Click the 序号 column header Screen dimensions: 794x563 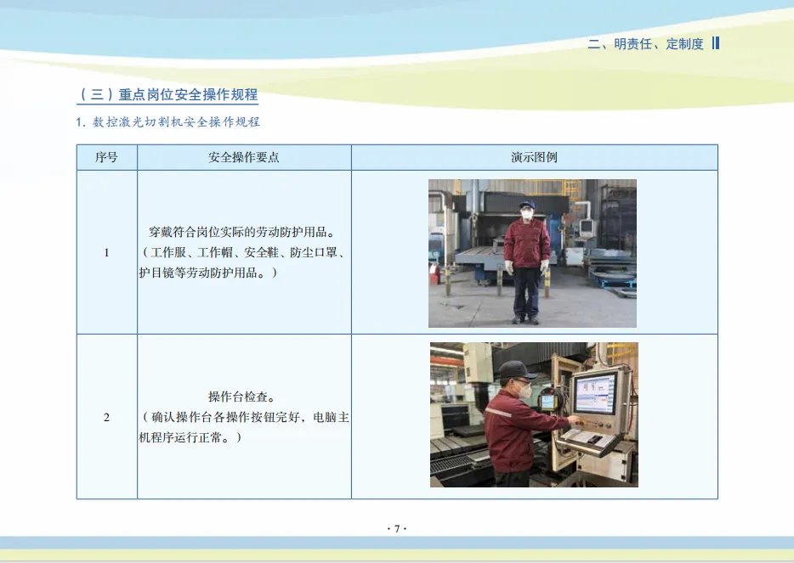(106, 157)
